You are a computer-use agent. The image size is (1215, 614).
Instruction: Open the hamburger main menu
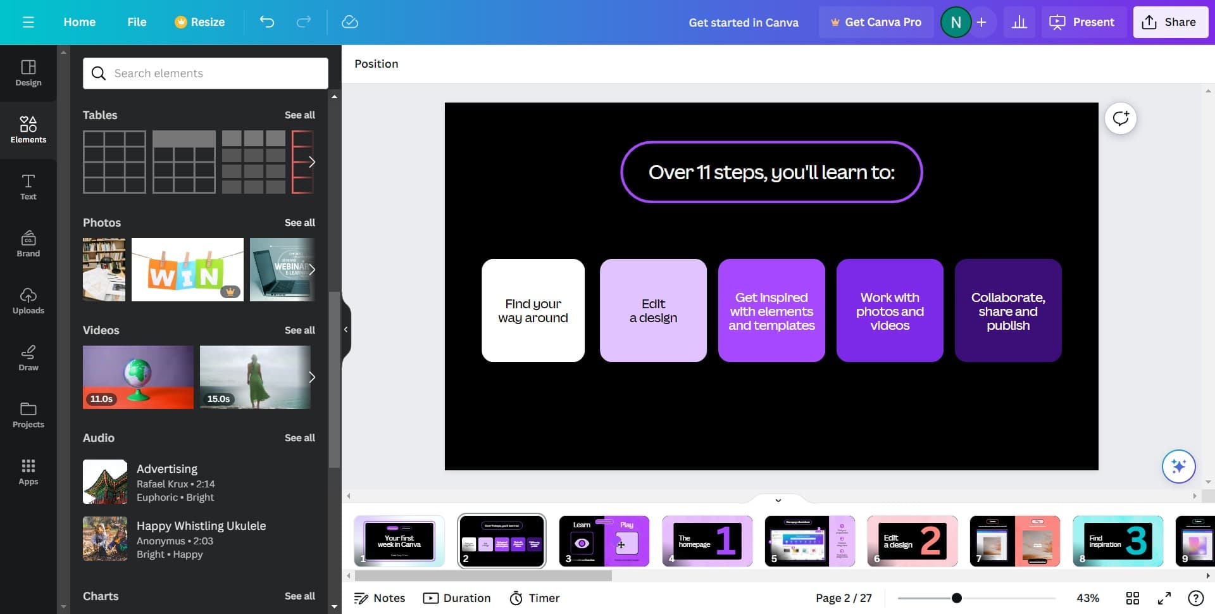(28, 22)
